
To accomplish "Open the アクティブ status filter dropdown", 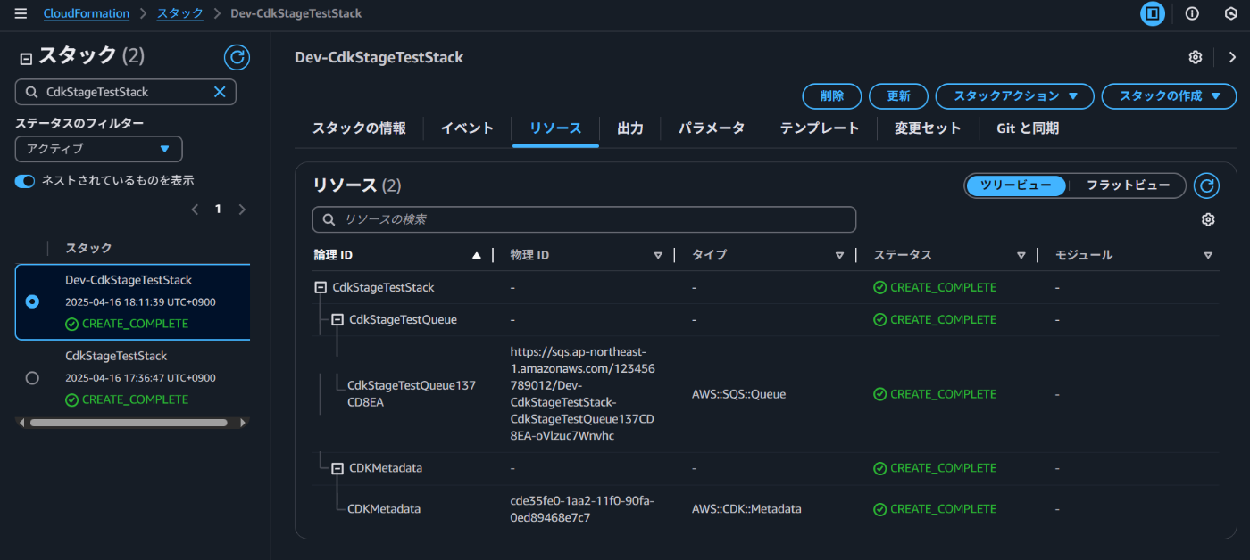I will [99, 149].
